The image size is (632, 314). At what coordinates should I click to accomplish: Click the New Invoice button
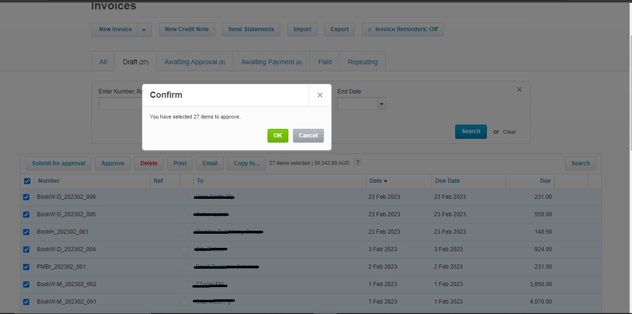click(x=115, y=29)
